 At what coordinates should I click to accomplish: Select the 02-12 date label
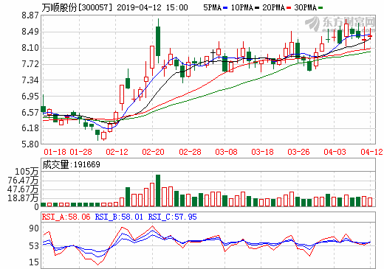click(x=117, y=152)
